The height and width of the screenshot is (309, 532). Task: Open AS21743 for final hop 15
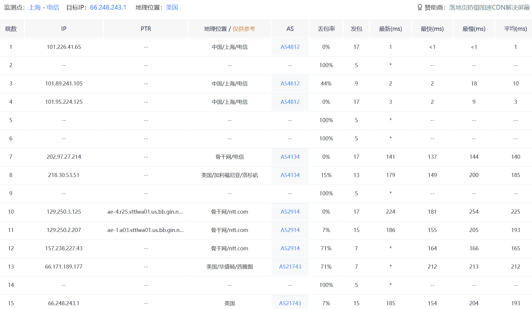pos(290,303)
